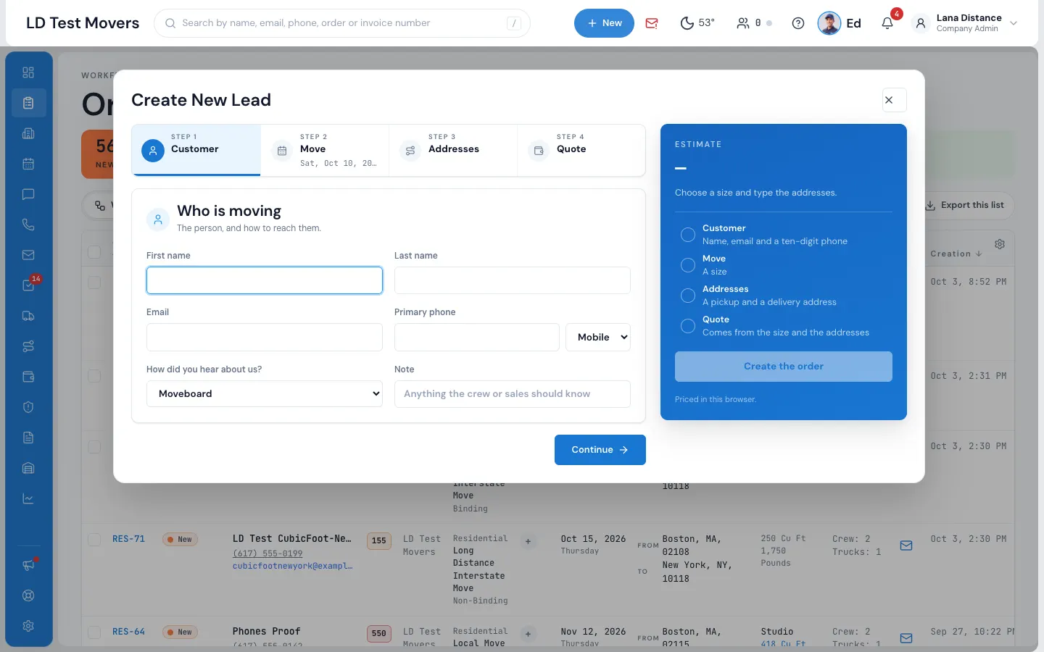Viewport: 1044px width, 652px height.
Task: Open the wallet payments sidebar icon
Action: click(28, 377)
